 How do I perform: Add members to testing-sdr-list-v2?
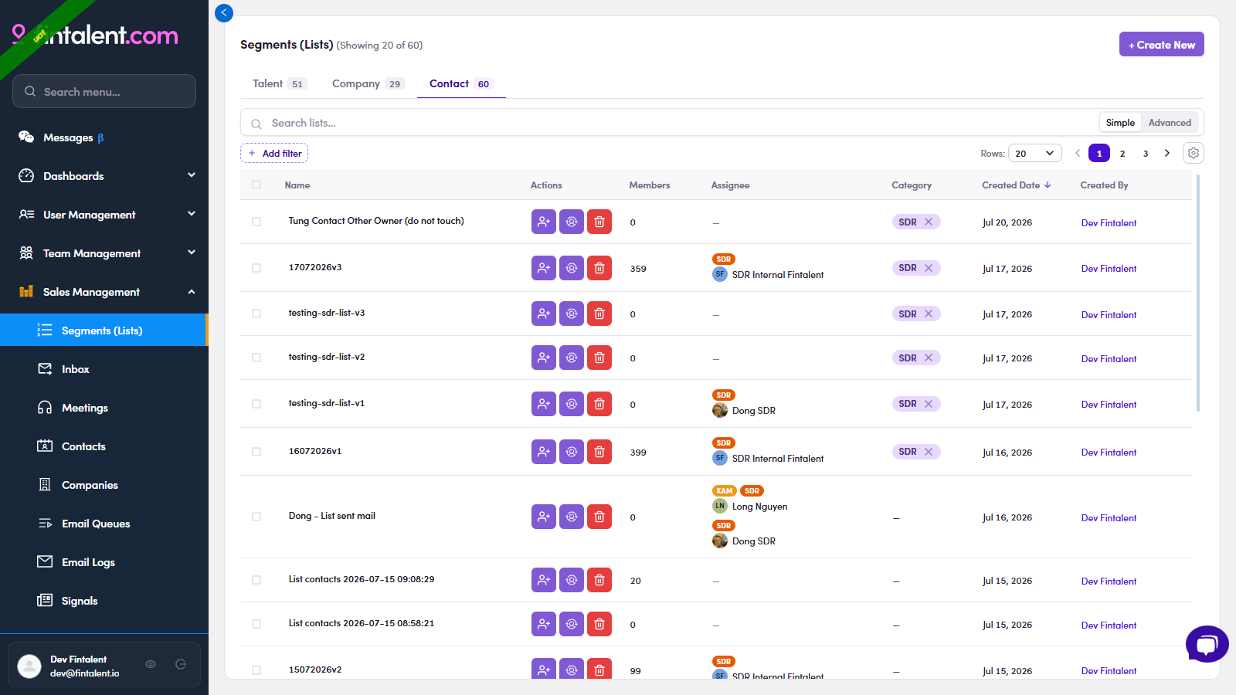click(544, 358)
